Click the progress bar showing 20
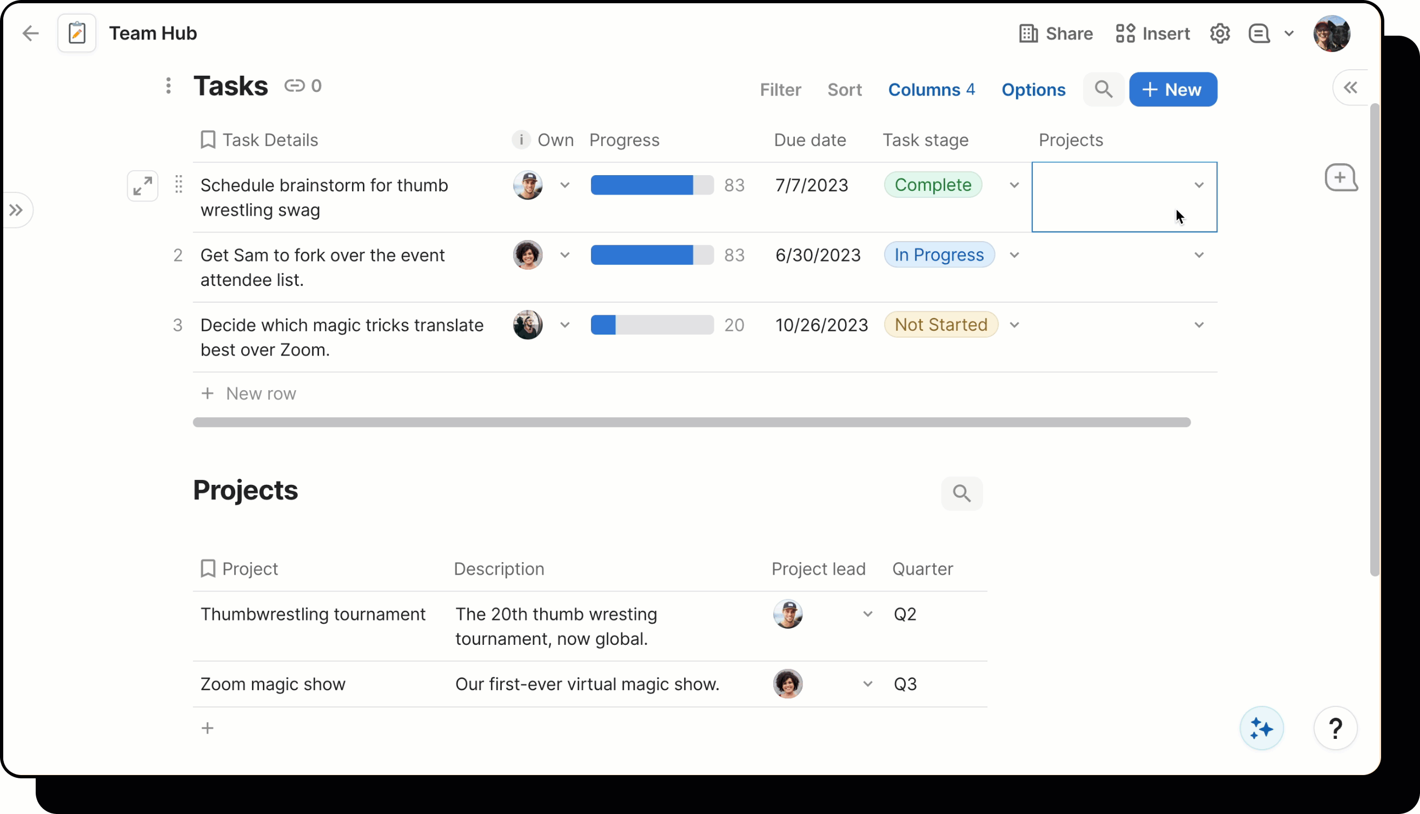This screenshot has height=814, width=1420. click(x=652, y=325)
